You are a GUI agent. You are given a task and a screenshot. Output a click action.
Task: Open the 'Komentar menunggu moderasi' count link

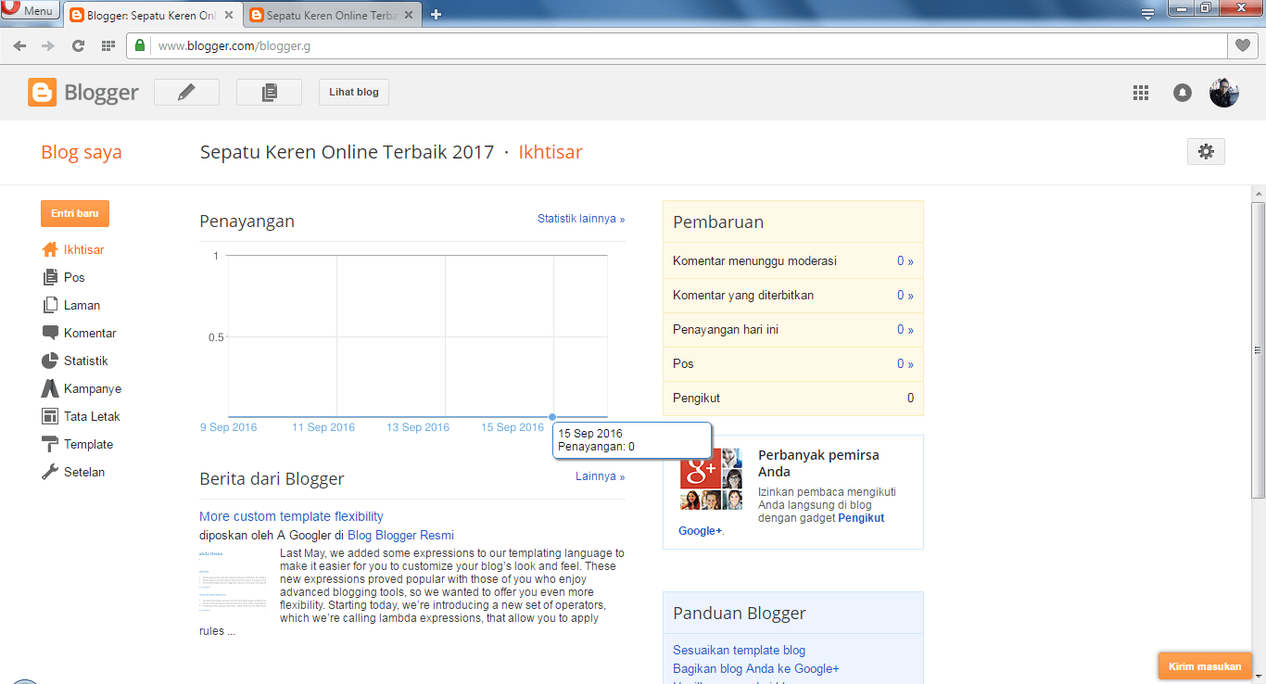[905, 261]
